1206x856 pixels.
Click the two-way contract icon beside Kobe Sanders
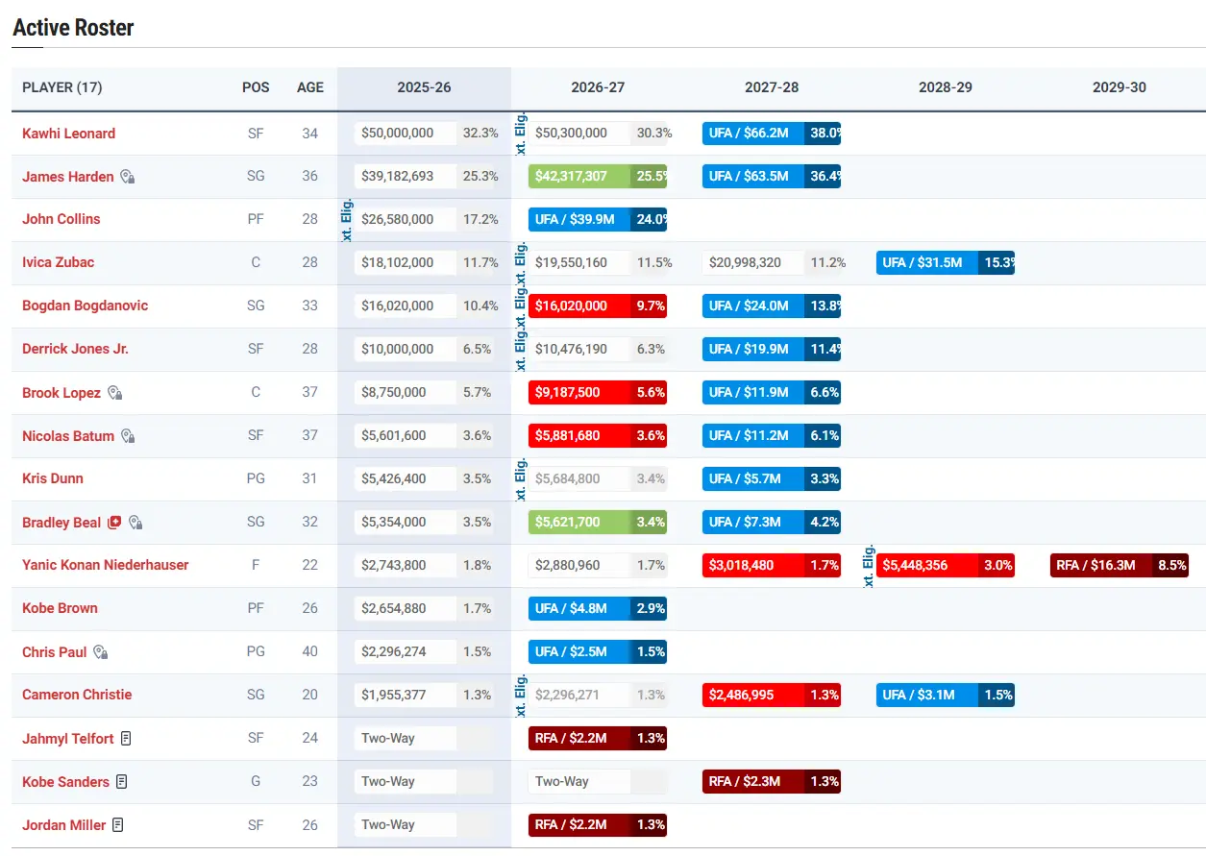tap(121, 782)
